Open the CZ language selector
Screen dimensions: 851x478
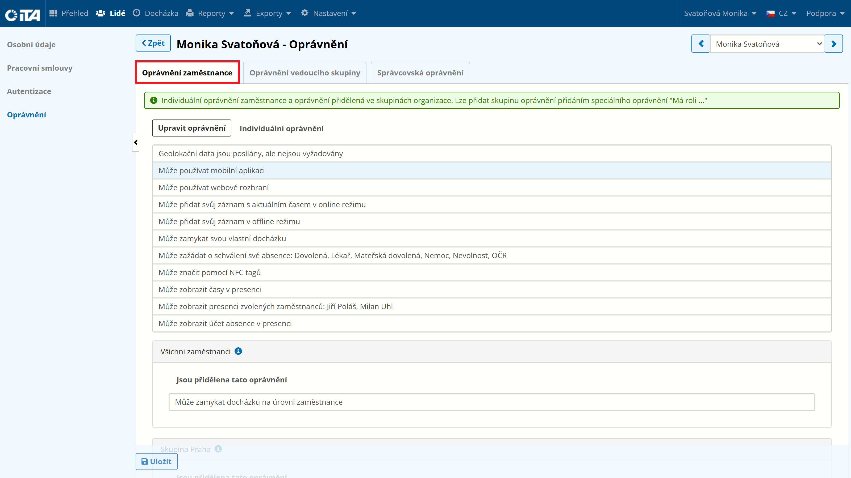(x=781, y=13)
